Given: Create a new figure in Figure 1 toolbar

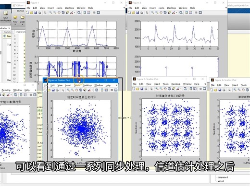Looking at the screenshot, I should tap(27, 12).
